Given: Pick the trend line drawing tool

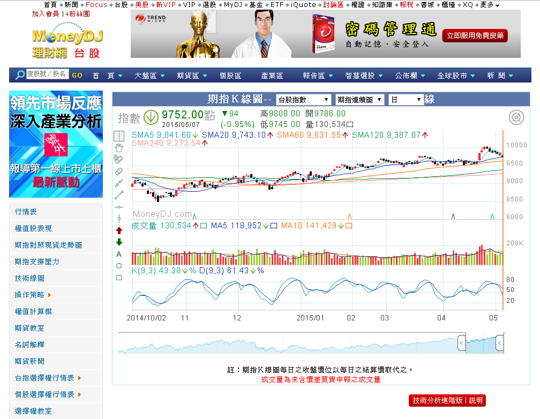Looking at the screenshot, I should click(x=119, y=195).
